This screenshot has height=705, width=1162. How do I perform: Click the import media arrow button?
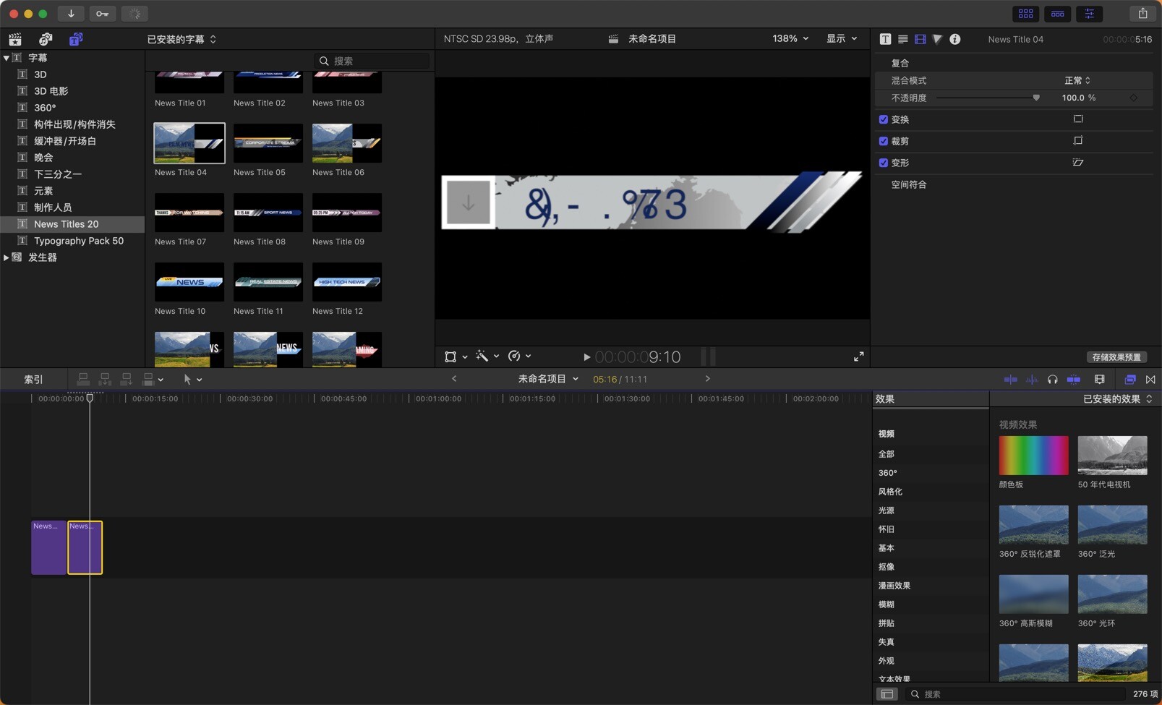tap(71, 14)
